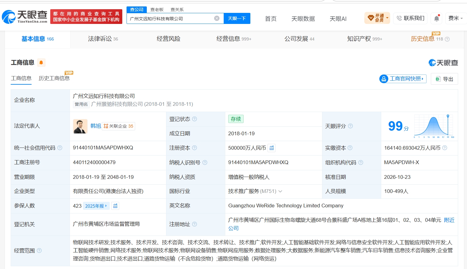Click the 存续 registration status tag
467x269 pixels.
click(236, 119)
